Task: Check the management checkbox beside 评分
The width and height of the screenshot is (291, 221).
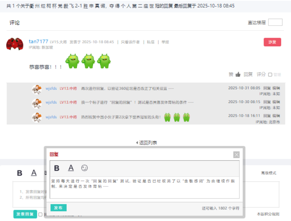Action: point(270,75)
